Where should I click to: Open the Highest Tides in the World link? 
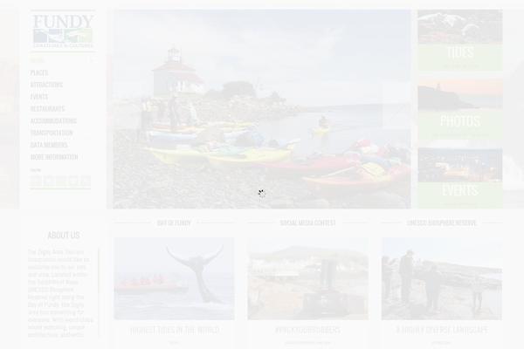[x=174, y=330]
